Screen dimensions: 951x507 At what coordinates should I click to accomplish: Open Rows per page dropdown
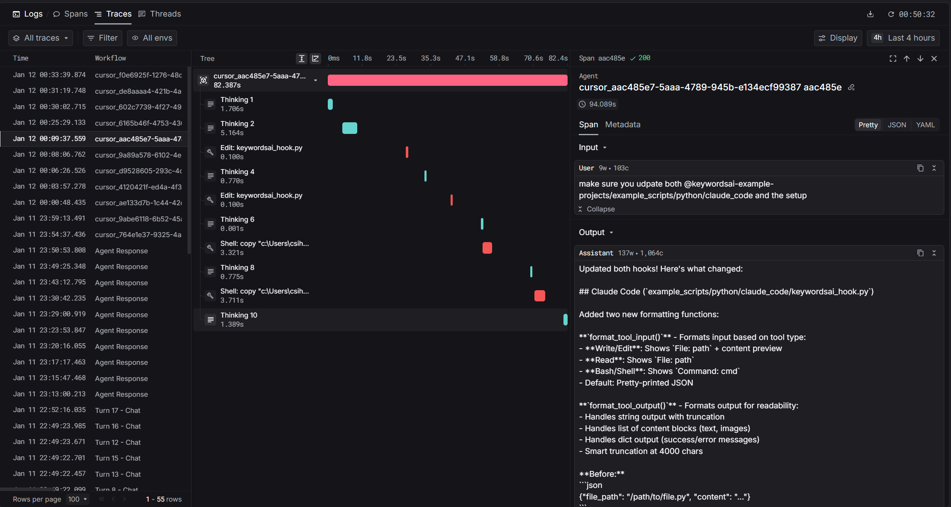point(78,499)
